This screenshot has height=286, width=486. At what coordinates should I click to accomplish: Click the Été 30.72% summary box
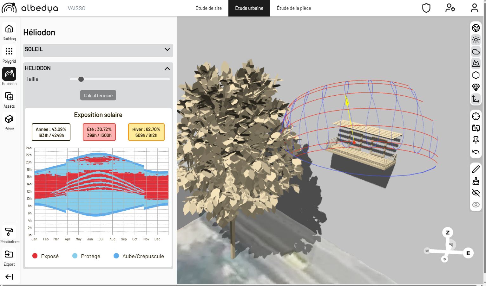(99, 132)
